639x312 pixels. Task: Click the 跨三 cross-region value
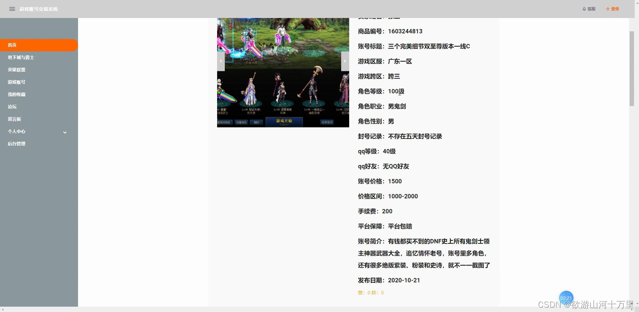[x=394, y=76]
